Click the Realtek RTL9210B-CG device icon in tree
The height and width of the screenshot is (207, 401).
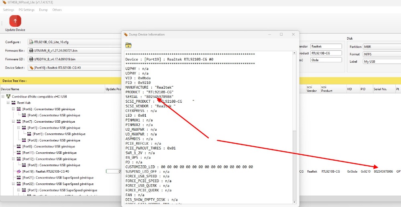[18, 171]
